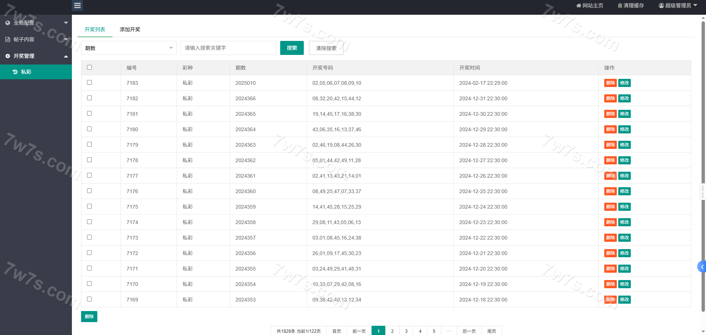Open the 私彩 sidebar item
The height and width of the screenshot is (335, 706).
pyautogui.click(x=26, y=72)
